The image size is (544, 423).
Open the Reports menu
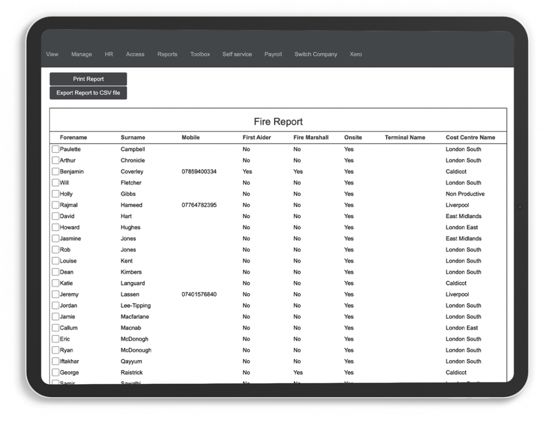click(167, 54)
